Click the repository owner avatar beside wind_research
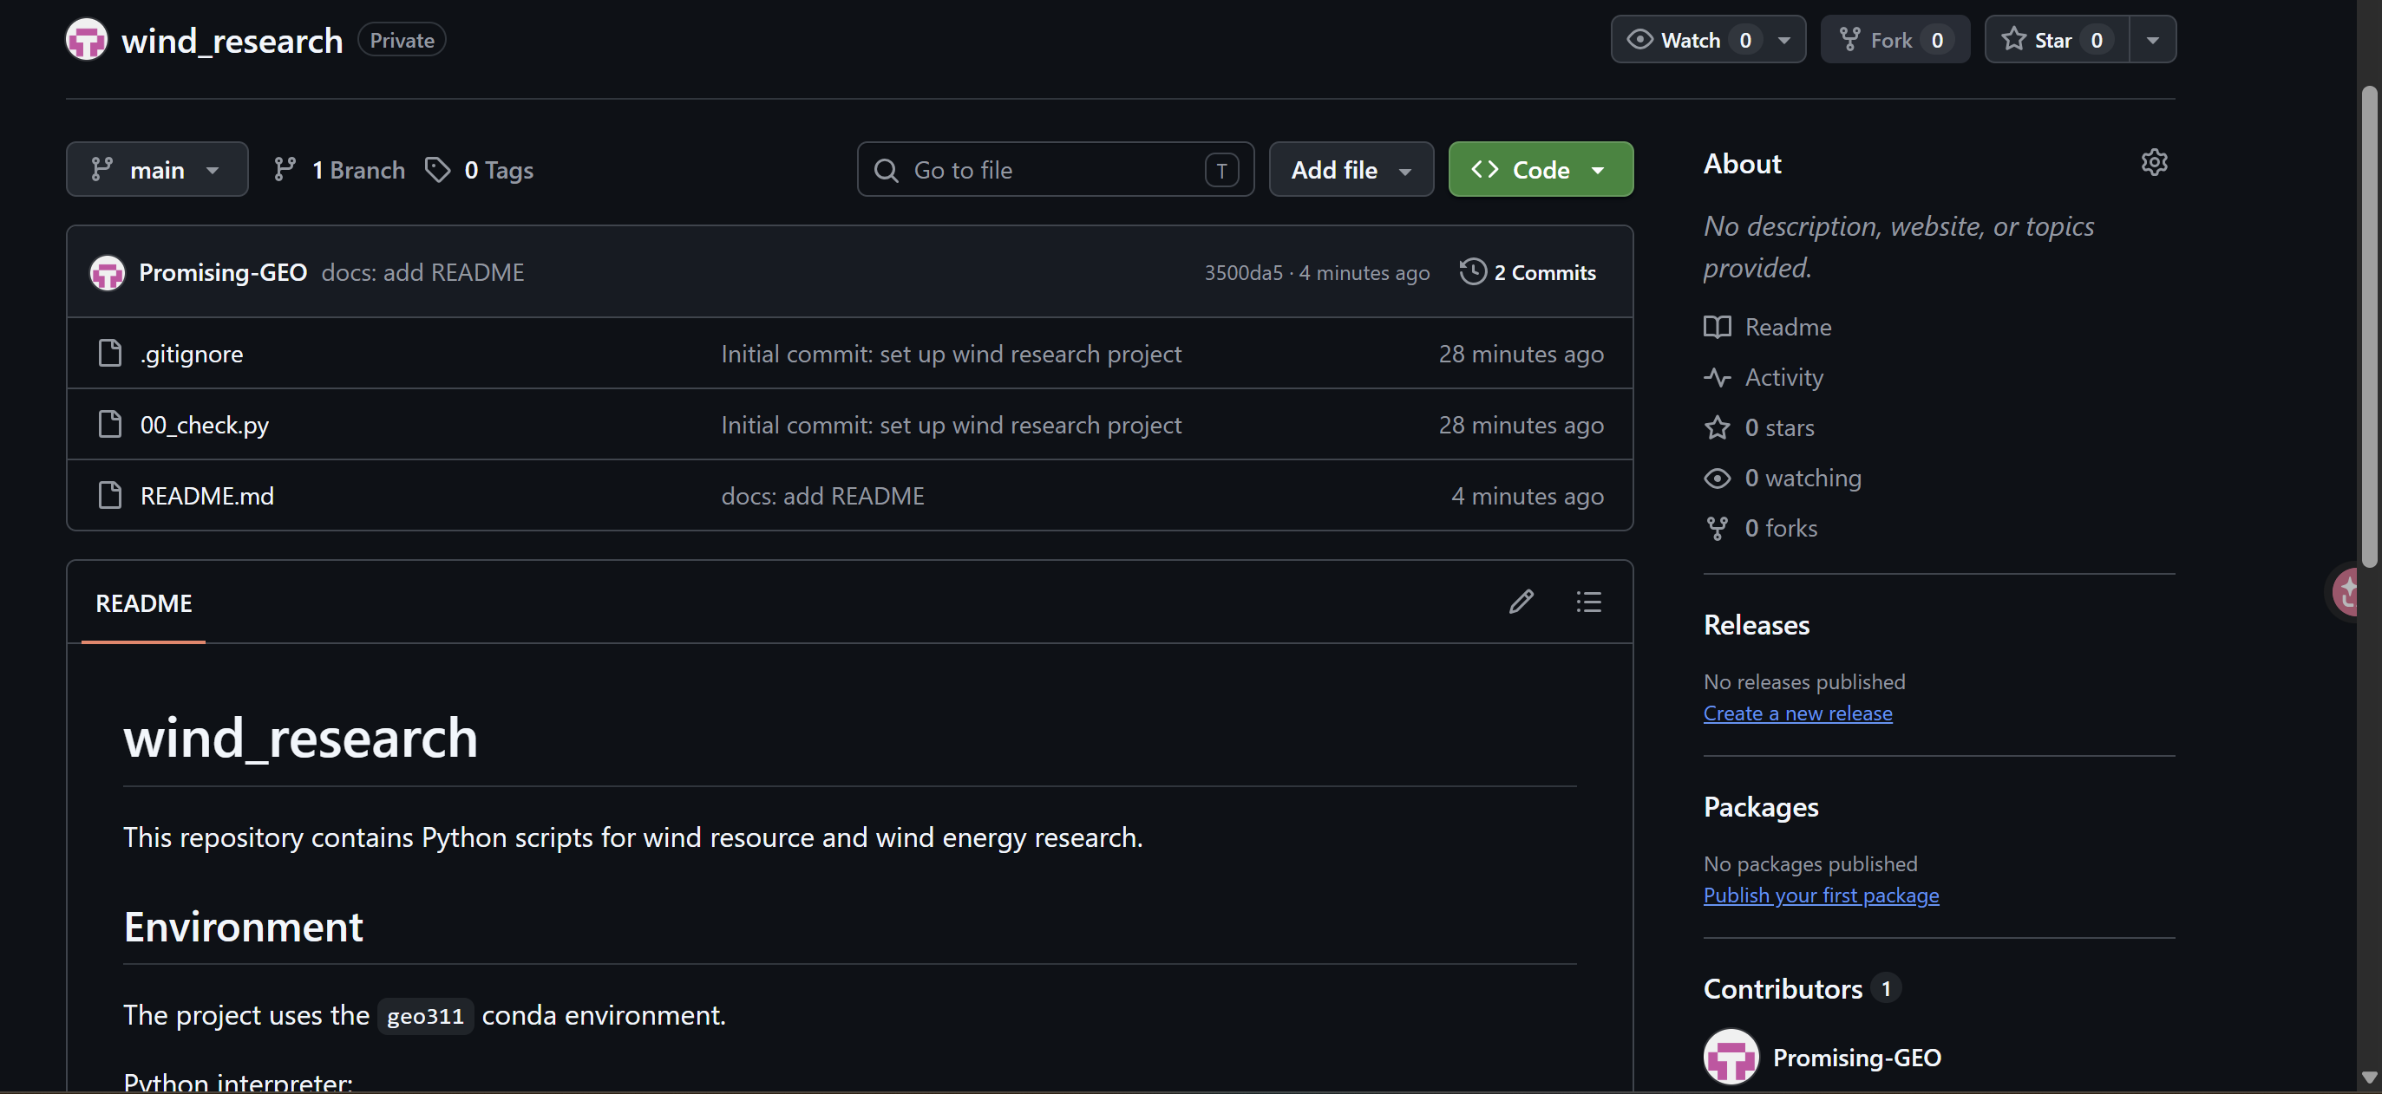Image resolution: width=2382 pixels, height=1094 pixels. coord(86,40)
